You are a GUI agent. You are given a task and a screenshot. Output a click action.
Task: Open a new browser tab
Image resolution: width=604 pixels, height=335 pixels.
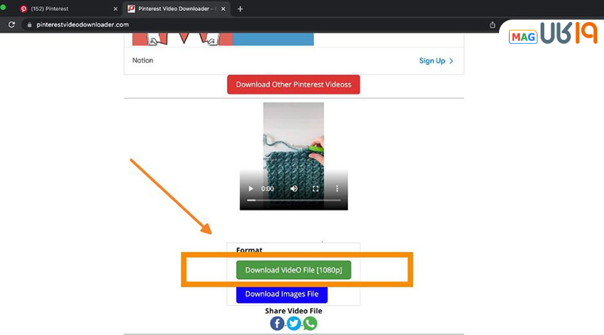pyautogui.click(x=240, y=9)
